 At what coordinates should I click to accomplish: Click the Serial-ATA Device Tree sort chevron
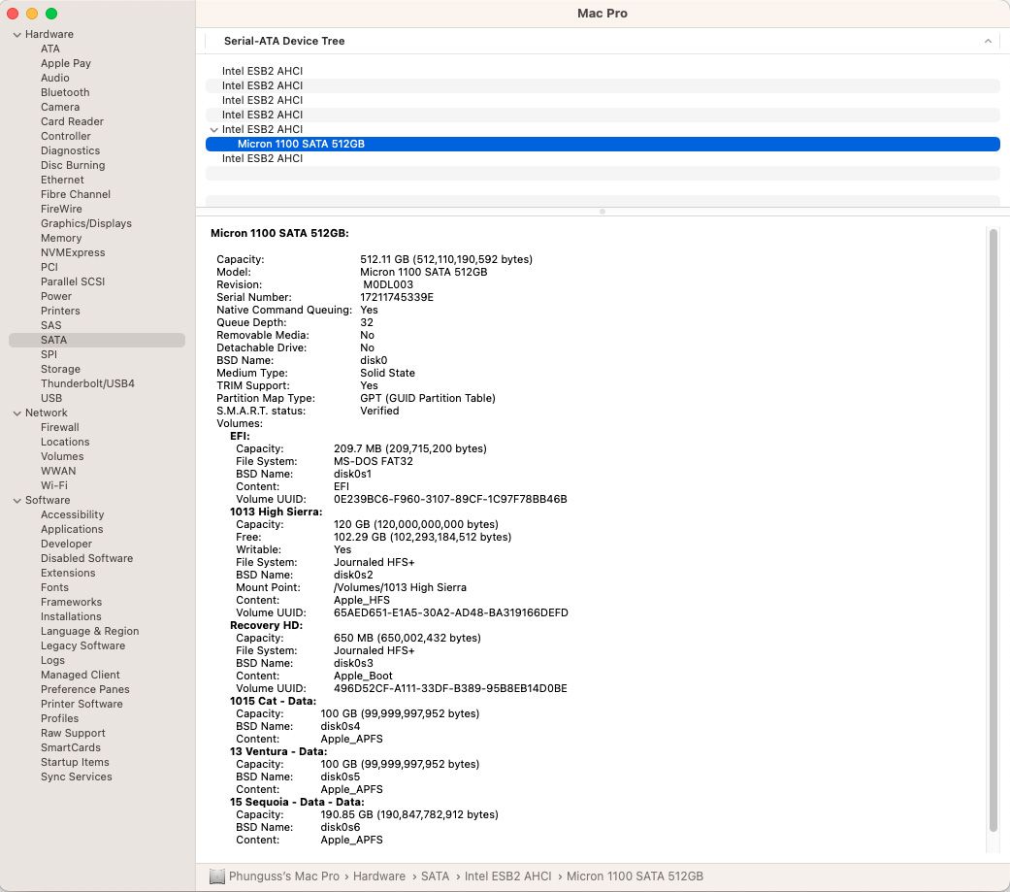click(988, 41)
